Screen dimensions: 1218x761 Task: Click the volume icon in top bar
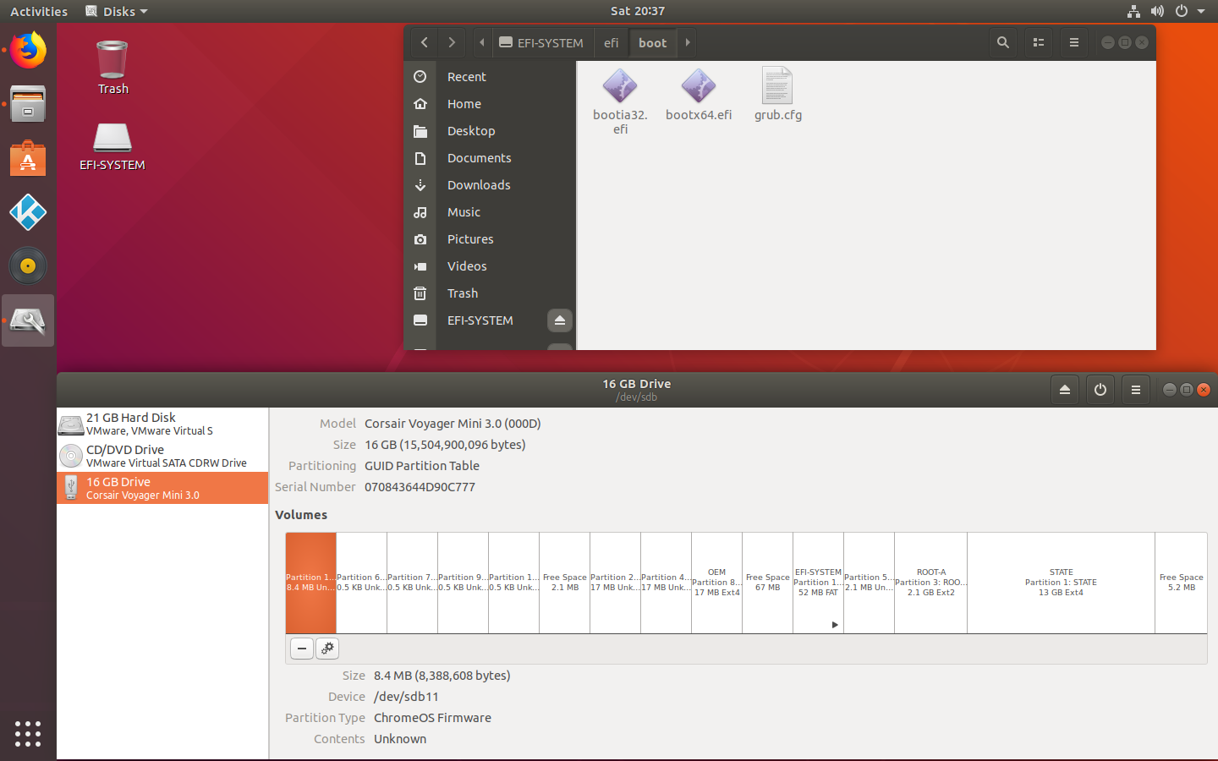1157,11
